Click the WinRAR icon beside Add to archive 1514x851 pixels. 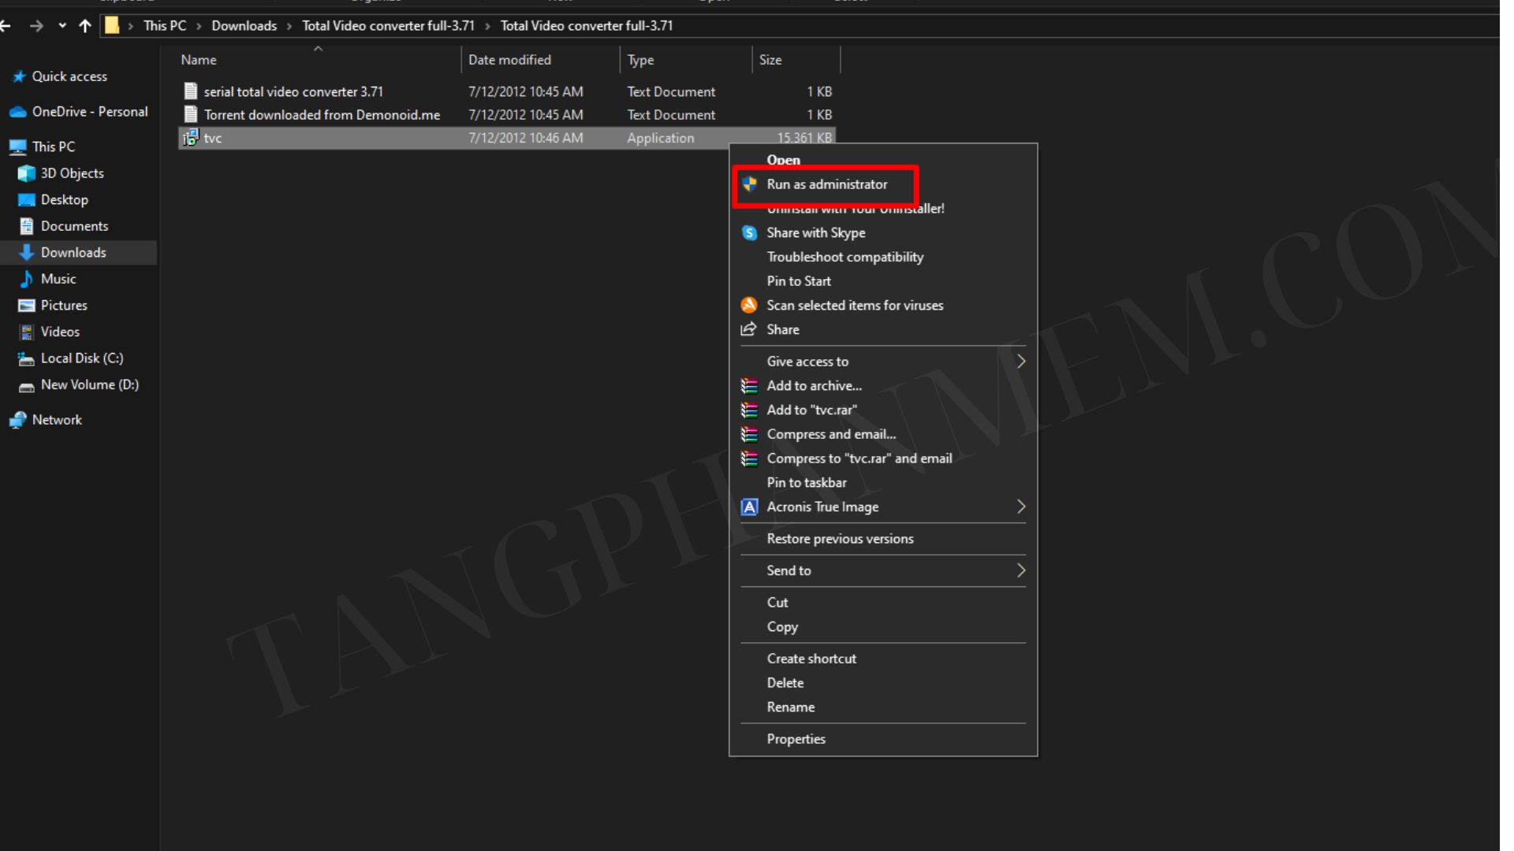click(x=749, y=386)
